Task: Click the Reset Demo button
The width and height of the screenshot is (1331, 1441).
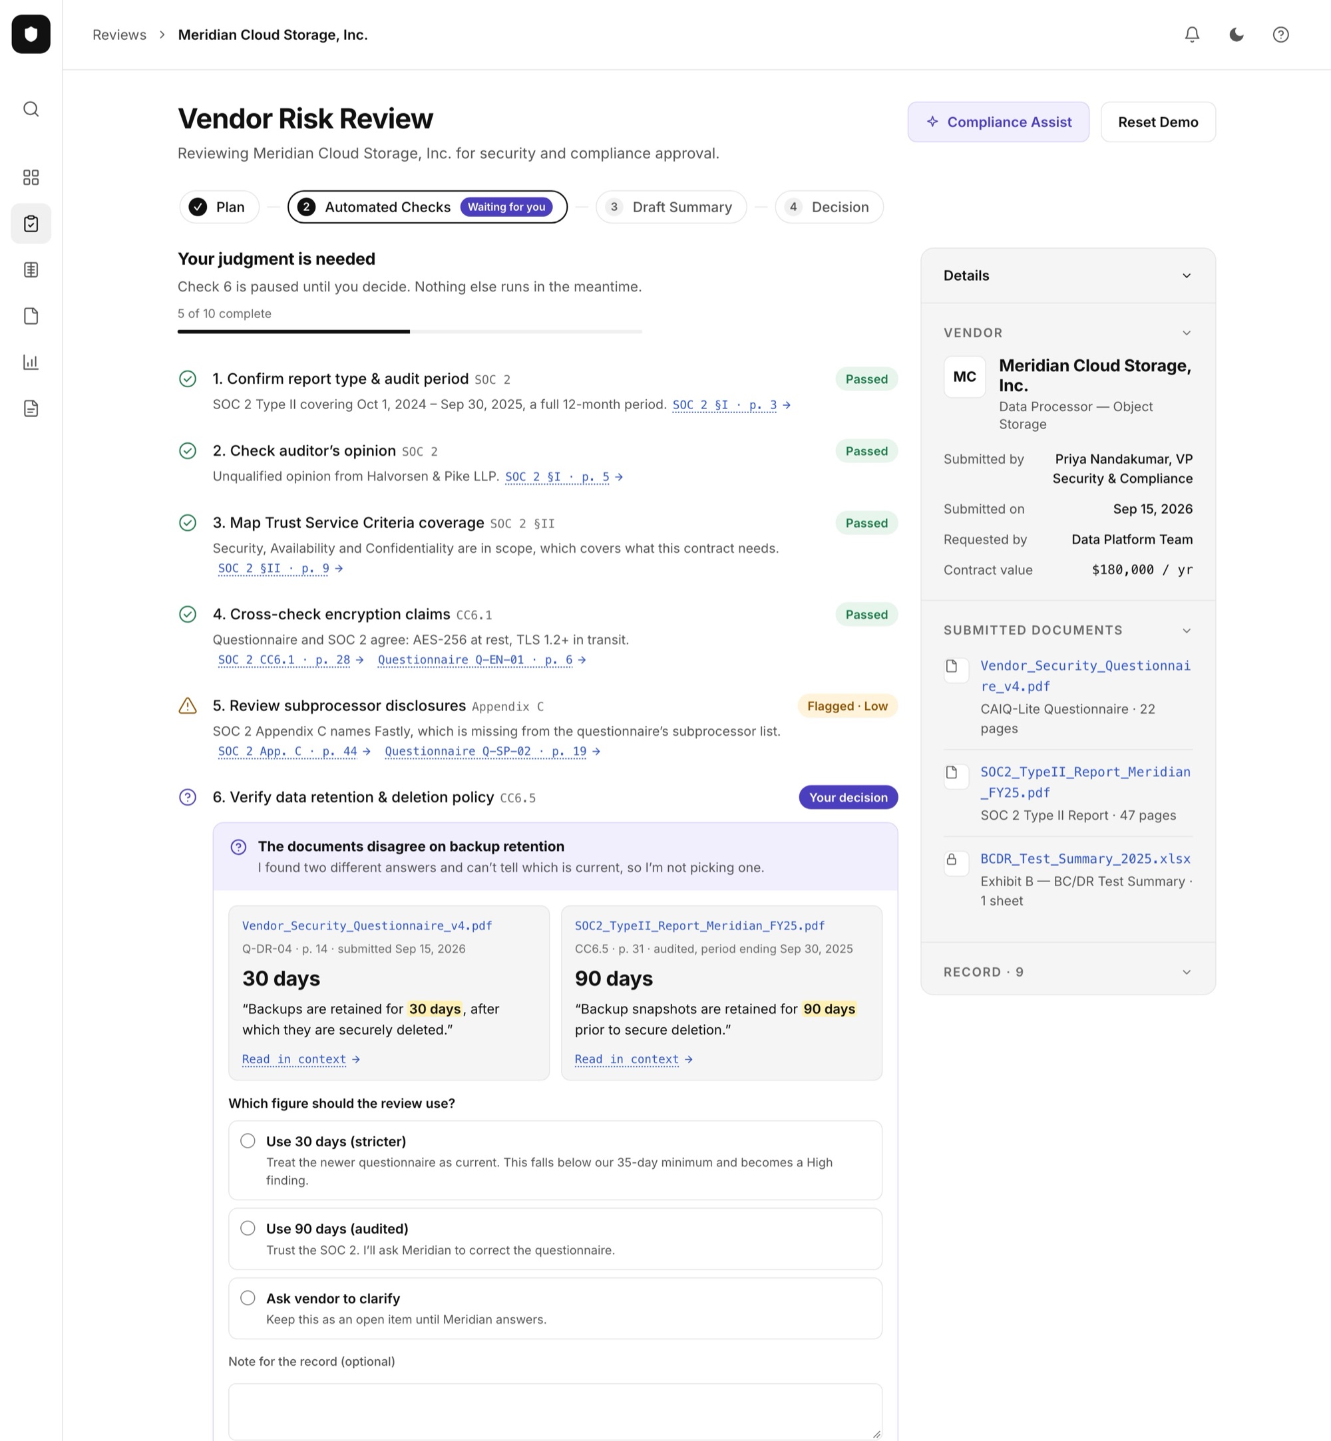Action: [1157, 122]
